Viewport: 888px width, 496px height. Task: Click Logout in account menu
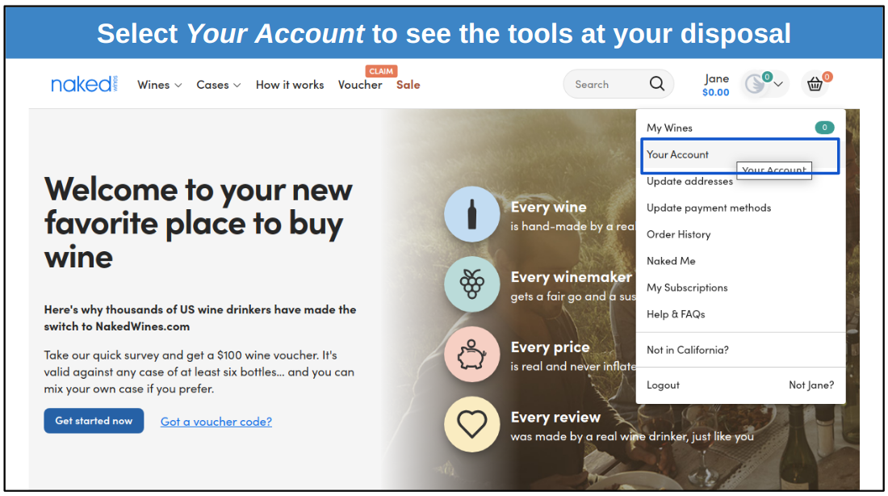click(x=663, y=385)
